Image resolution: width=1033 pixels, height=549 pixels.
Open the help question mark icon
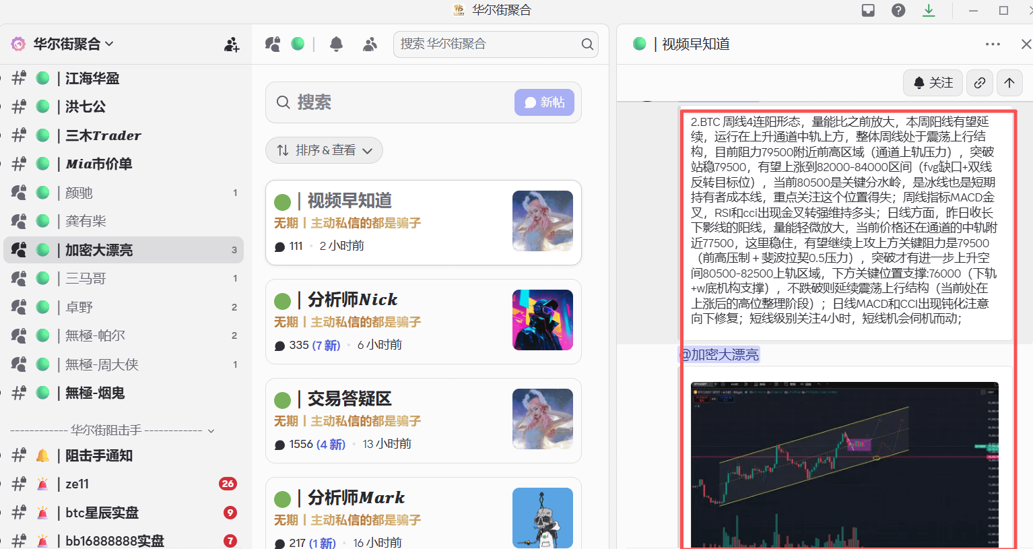[898, 10]
